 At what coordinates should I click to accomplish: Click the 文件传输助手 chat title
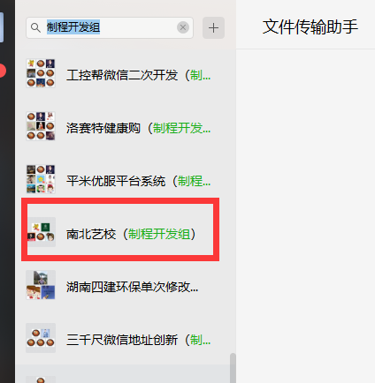[x=310, y=26]
